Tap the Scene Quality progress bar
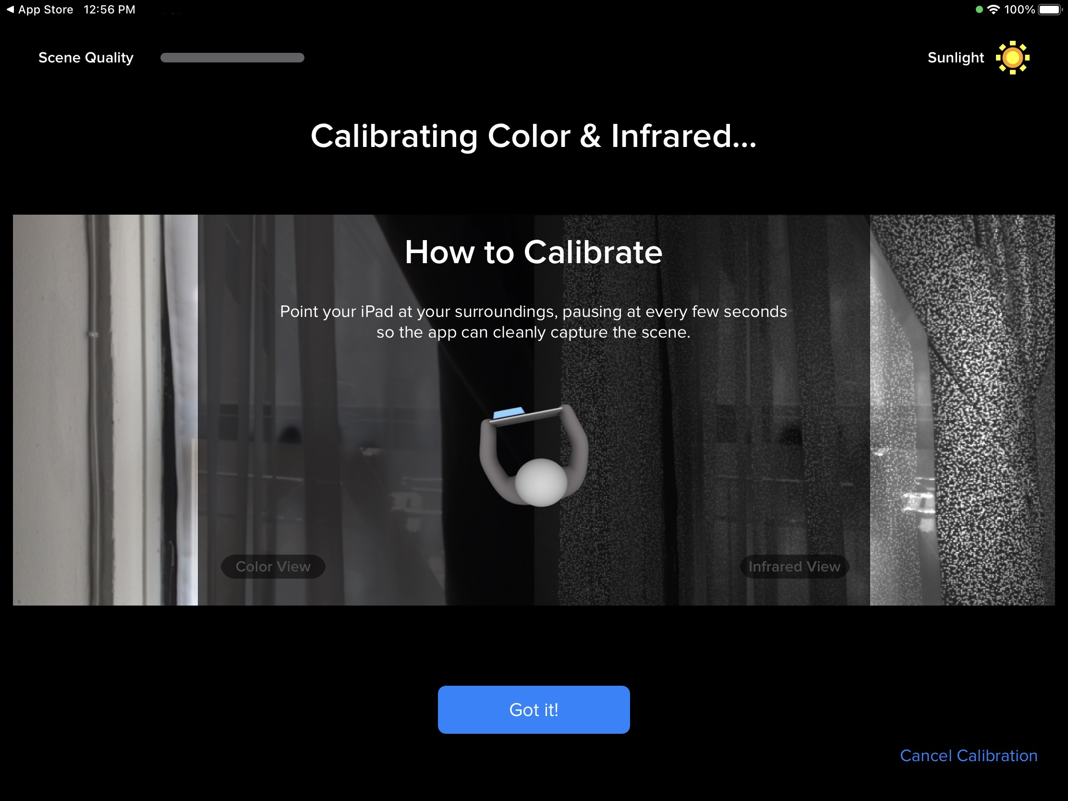The height and width of the screenshot is (801, 1068). (x=232, y=58)
